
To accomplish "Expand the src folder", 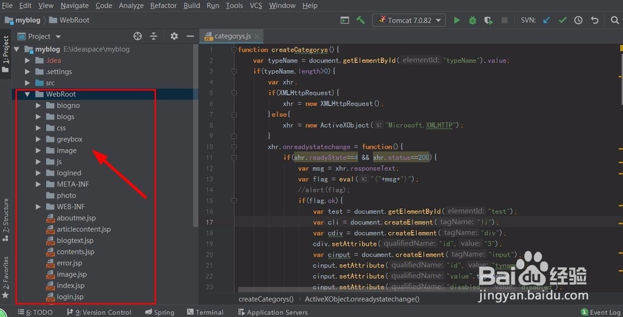I will click(27, 83).
